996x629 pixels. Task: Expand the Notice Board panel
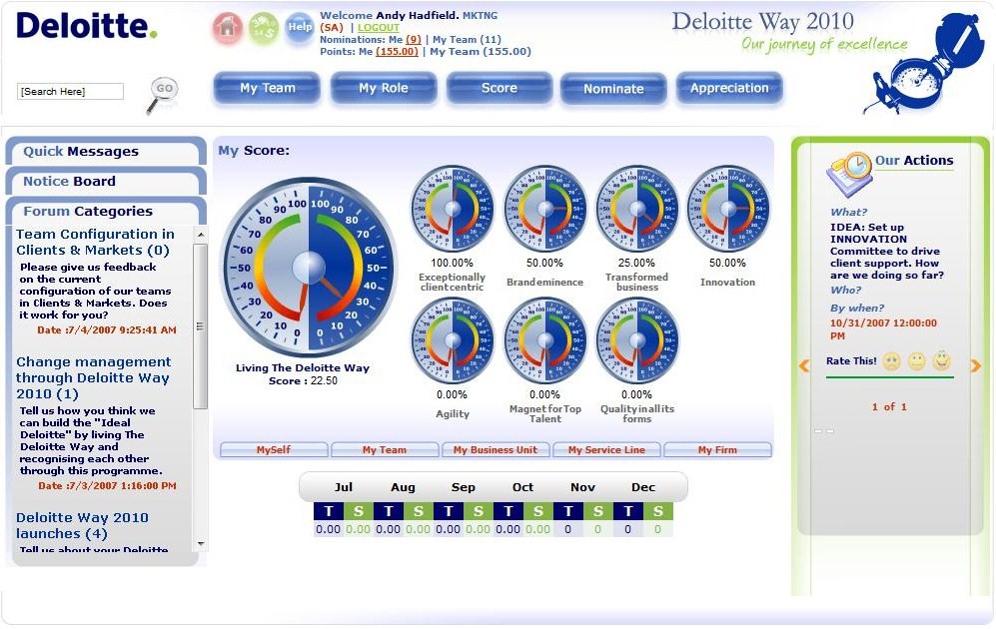[x=106, y=182]
